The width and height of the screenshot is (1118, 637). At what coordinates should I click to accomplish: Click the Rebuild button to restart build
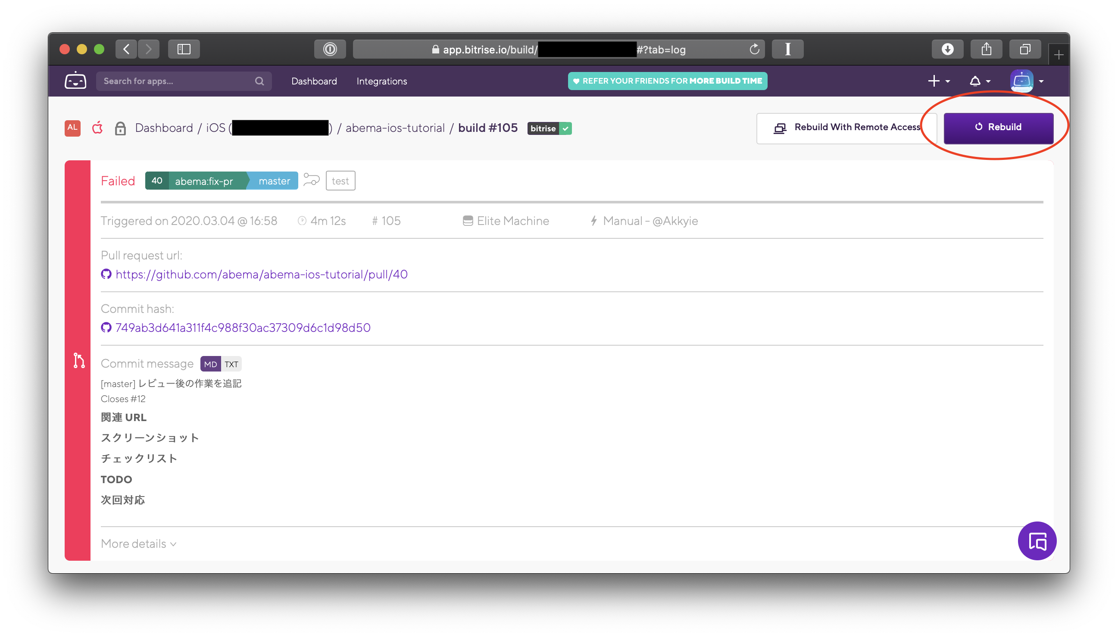998,128
